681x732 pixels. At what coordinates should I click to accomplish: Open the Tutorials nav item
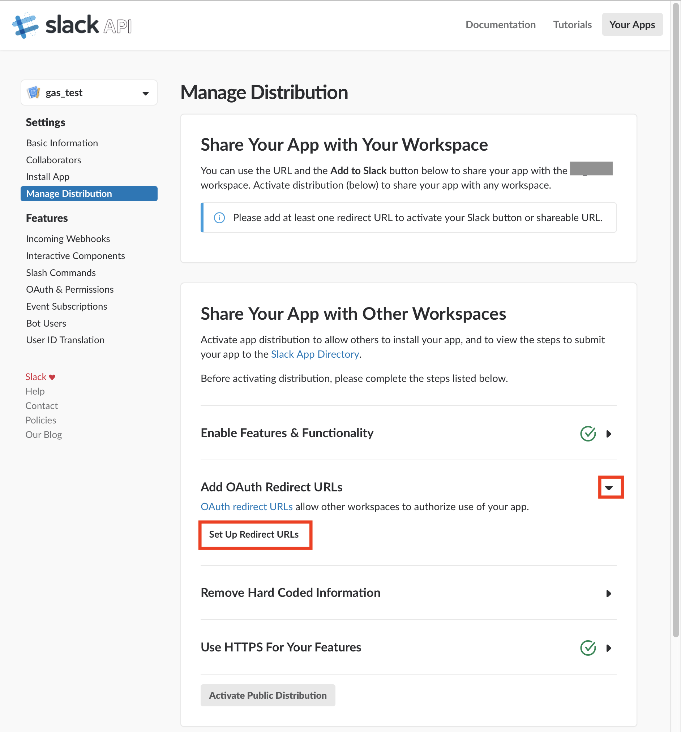[x=572, y=25]
